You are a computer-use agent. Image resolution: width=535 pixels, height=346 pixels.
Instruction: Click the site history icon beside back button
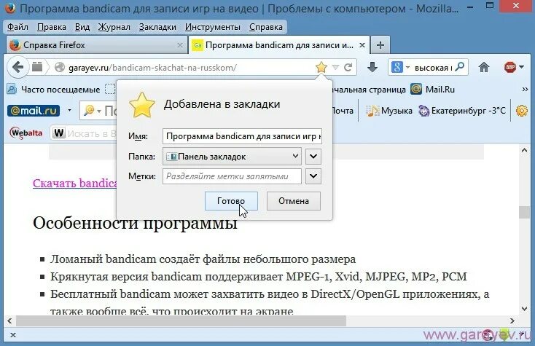(x=37, y=67)
